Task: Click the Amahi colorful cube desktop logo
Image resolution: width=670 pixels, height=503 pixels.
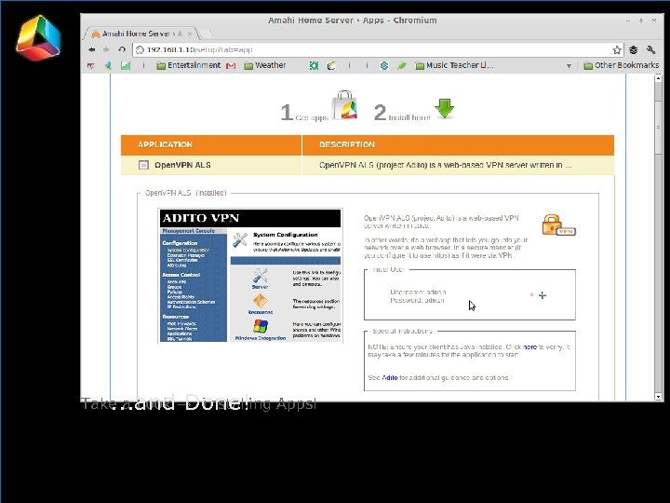Action: (x=38, y=38)
